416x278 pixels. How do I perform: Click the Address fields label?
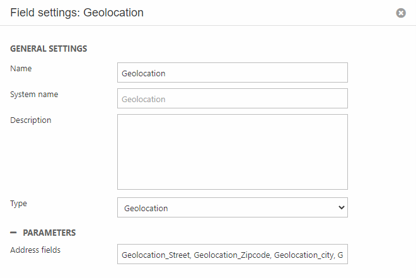pyautogui.click(x=35, y=250)
